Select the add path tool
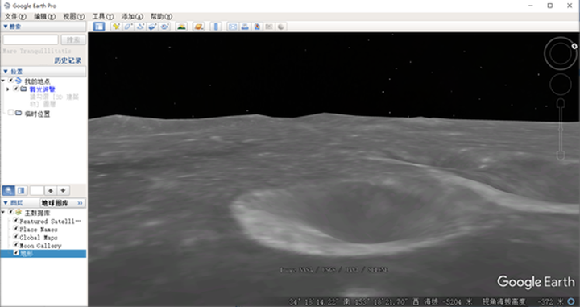580x307 pixels. coord(140,27)
